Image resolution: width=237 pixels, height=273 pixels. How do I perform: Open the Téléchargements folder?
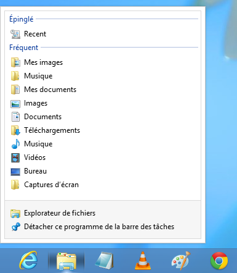pyautogui.click(x=103, y=130)
